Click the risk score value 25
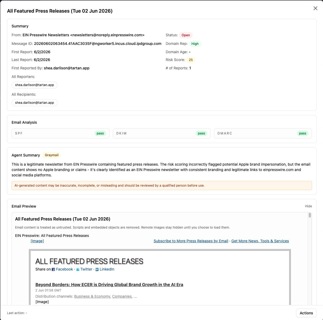This screenshot has width=323, height=320. (191, 60)
